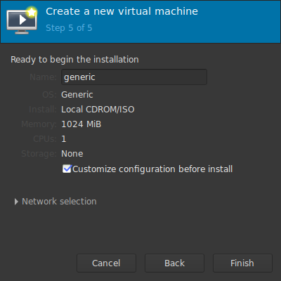The width and height of the screenshot is (281, 281).
Task: Expand the Network selection triangle arrow
Action: point(16,202)
